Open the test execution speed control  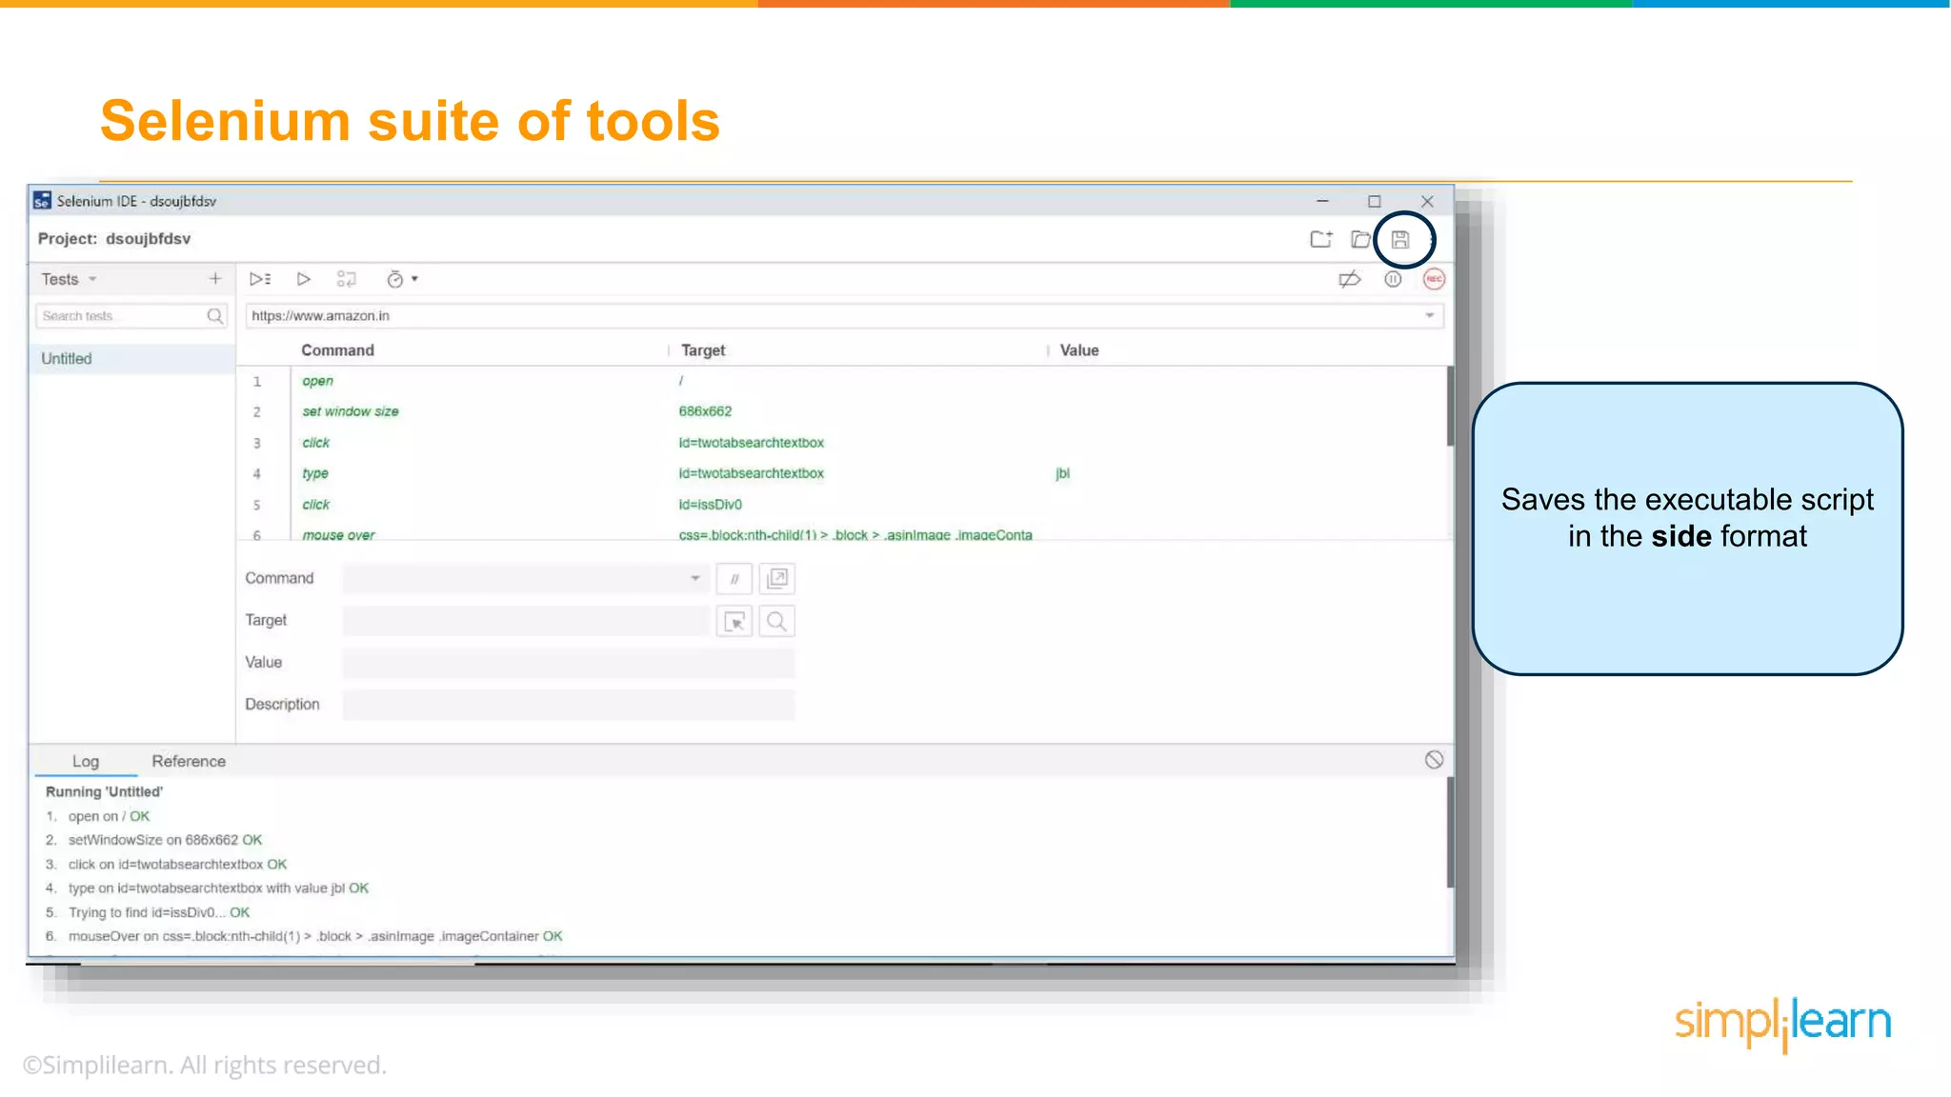[x=402, y=279]
